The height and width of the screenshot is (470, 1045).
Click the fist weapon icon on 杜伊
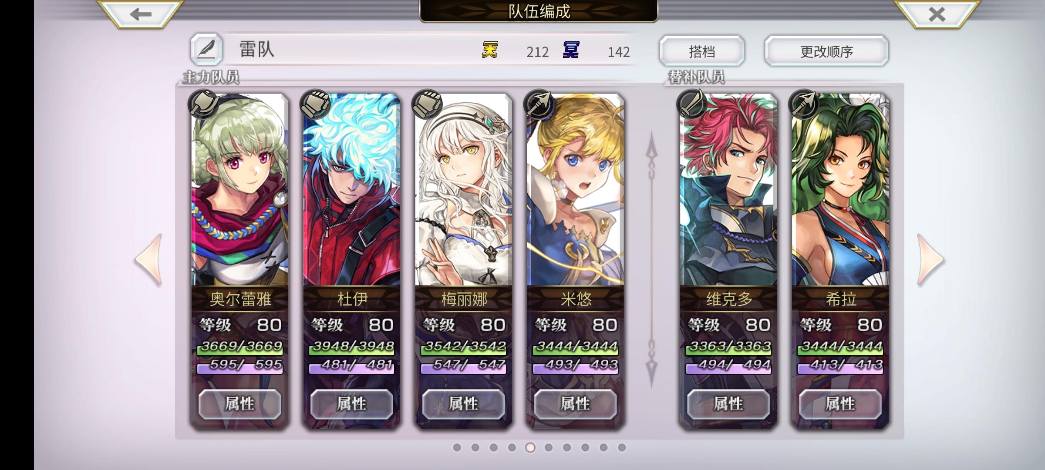tap(315, 104)
